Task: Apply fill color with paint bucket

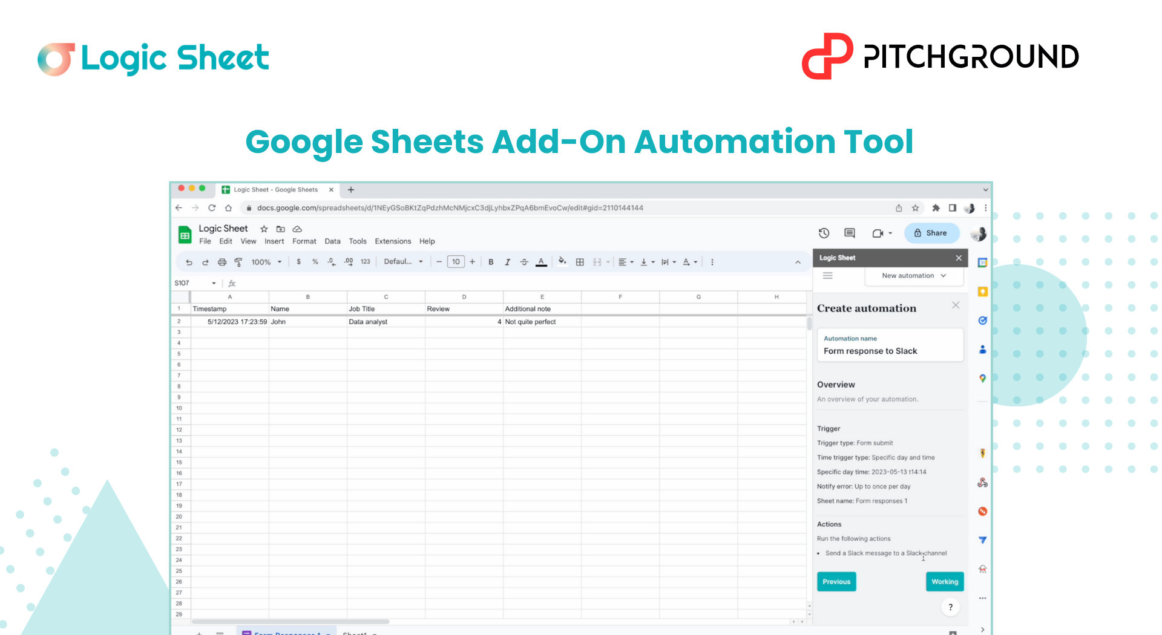Action: tap(562, 261)
